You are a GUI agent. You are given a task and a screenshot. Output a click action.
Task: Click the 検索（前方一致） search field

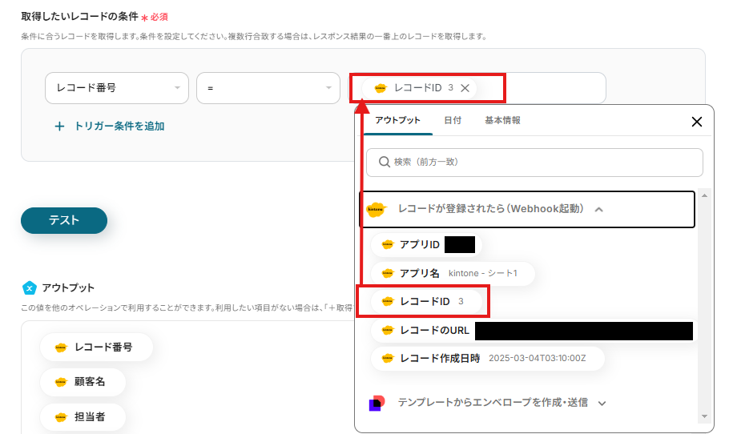[534, 163]
